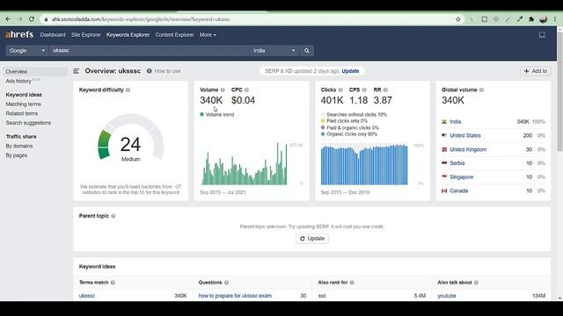The width and height of the screenshot is (563, 316).
Task: Show Terms match info icon
Action: point(113,283)
